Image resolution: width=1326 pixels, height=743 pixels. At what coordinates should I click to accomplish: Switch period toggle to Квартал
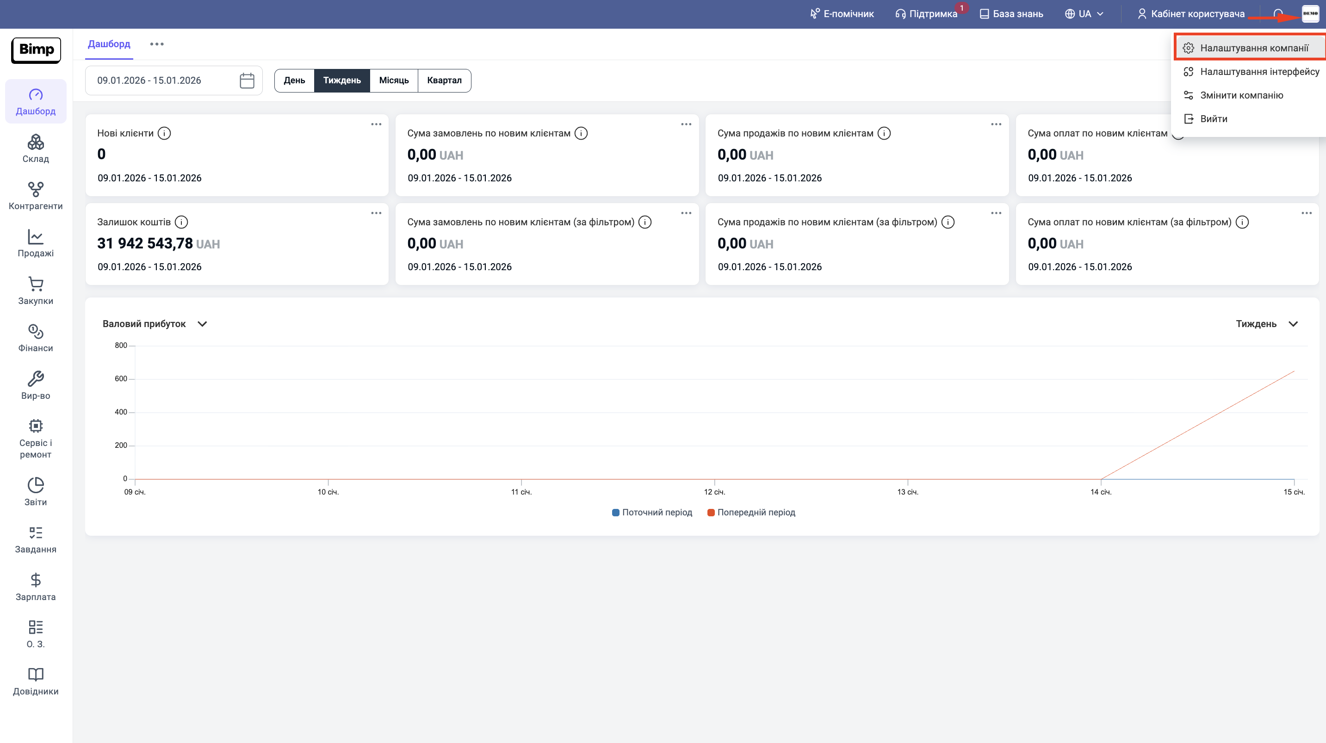pyautogui.click(x=444, y=80)
